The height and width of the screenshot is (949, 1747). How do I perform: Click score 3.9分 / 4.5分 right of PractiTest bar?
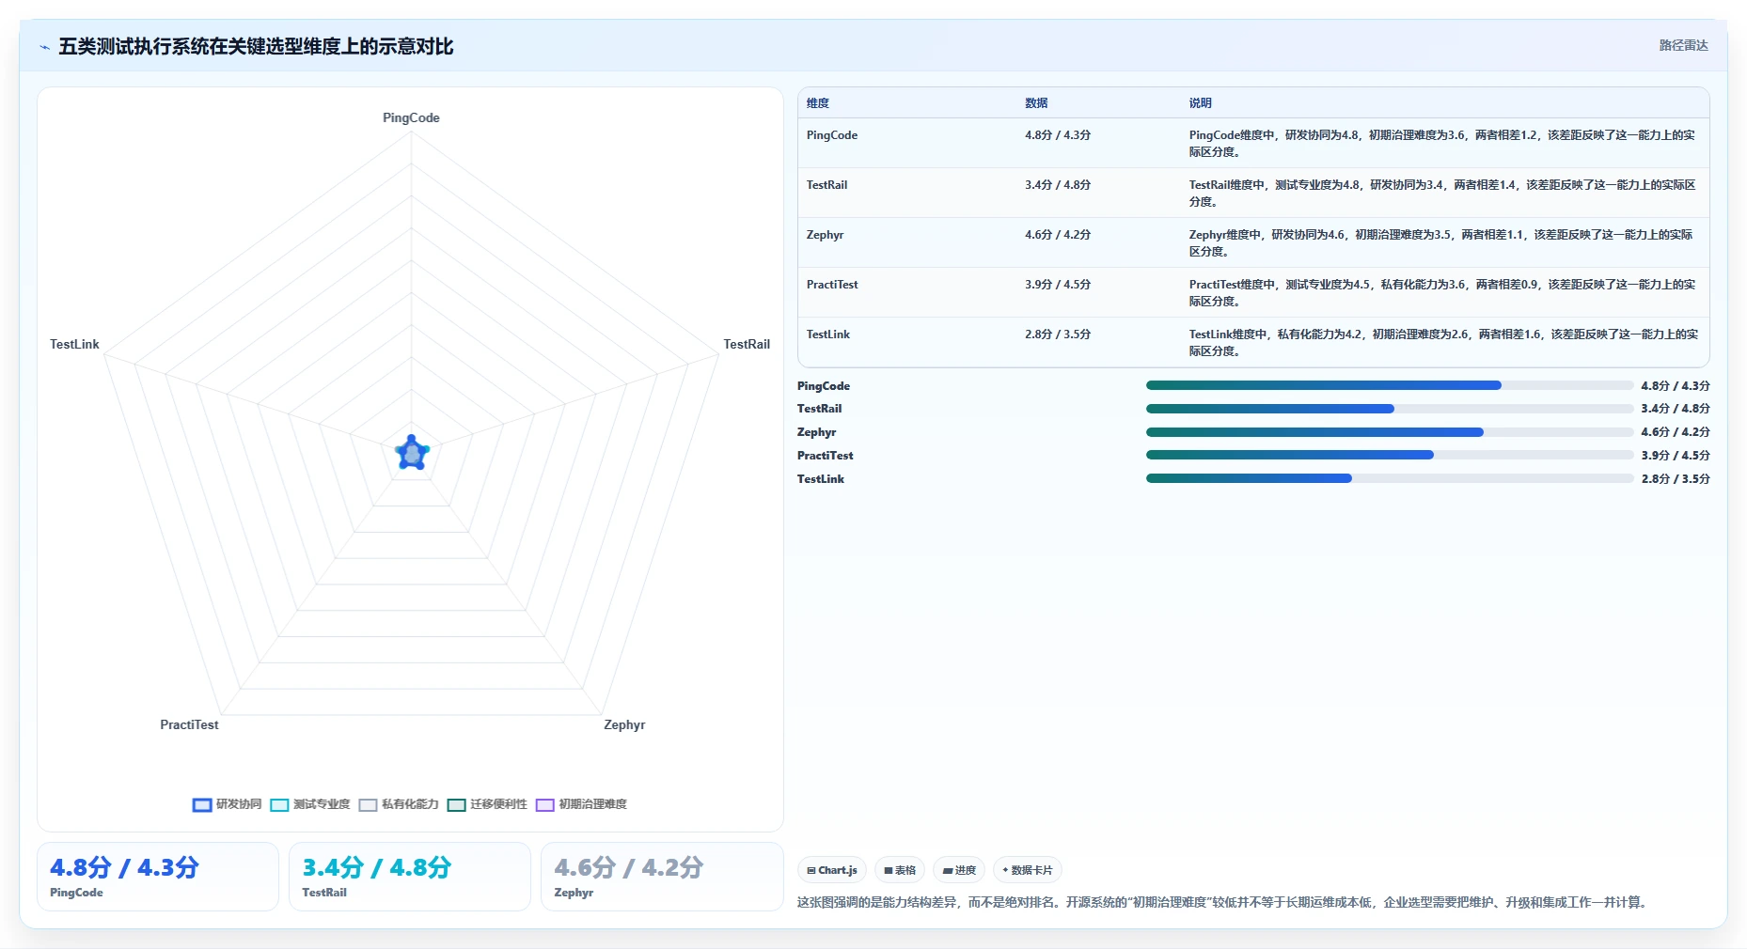1676,456
